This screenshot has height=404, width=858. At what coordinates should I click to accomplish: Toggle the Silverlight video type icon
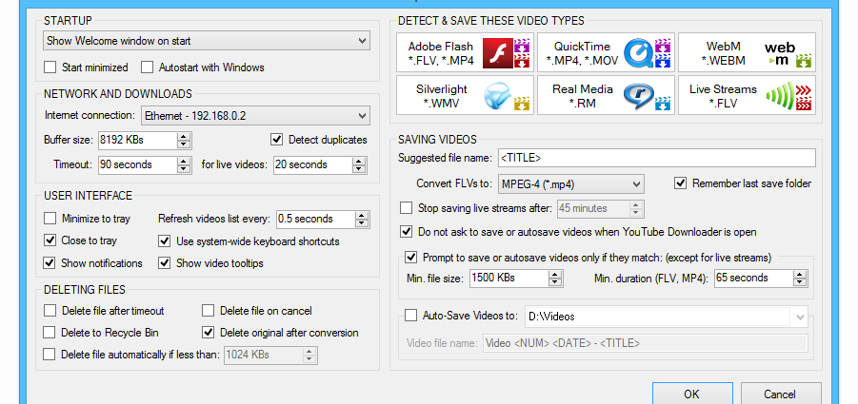pyautogui.click(x=497, y=96)
